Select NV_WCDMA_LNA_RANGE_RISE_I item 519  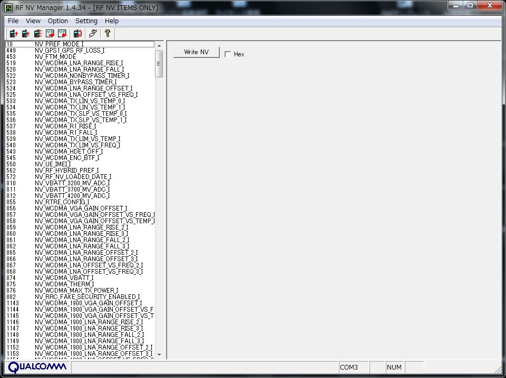click(79, 63)
